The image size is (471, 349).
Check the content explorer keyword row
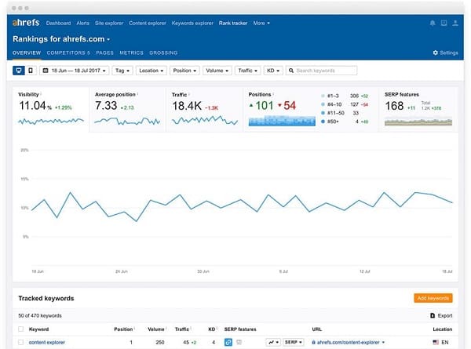tap(20, 343)
